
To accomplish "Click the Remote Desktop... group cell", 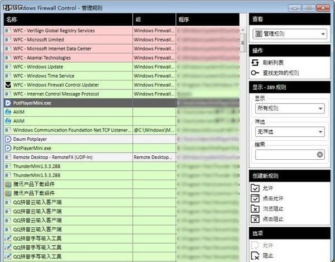I will point(154,158).
